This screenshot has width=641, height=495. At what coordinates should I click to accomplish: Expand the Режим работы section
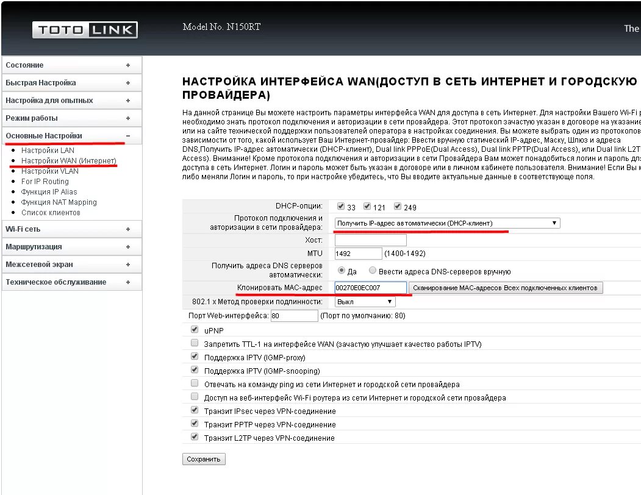click(72, 118)
